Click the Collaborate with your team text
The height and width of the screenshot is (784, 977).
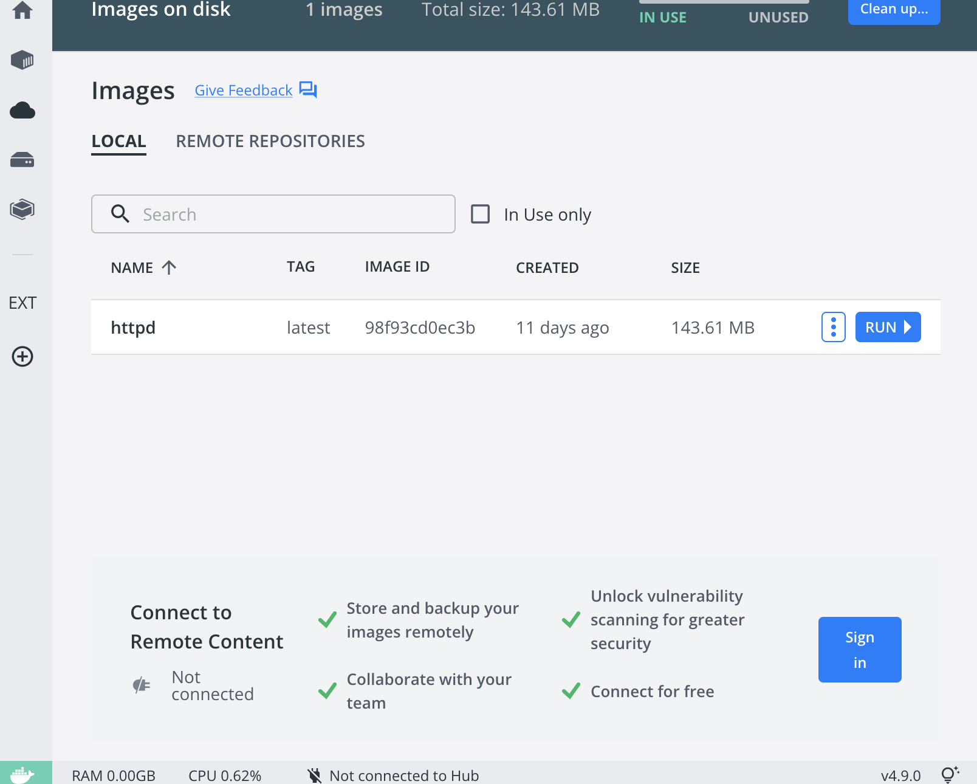[429, 691]
